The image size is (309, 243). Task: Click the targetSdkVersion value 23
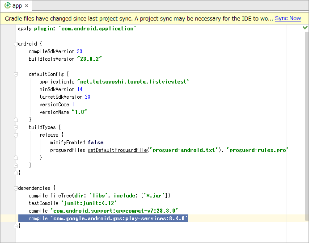pos(88,96)
